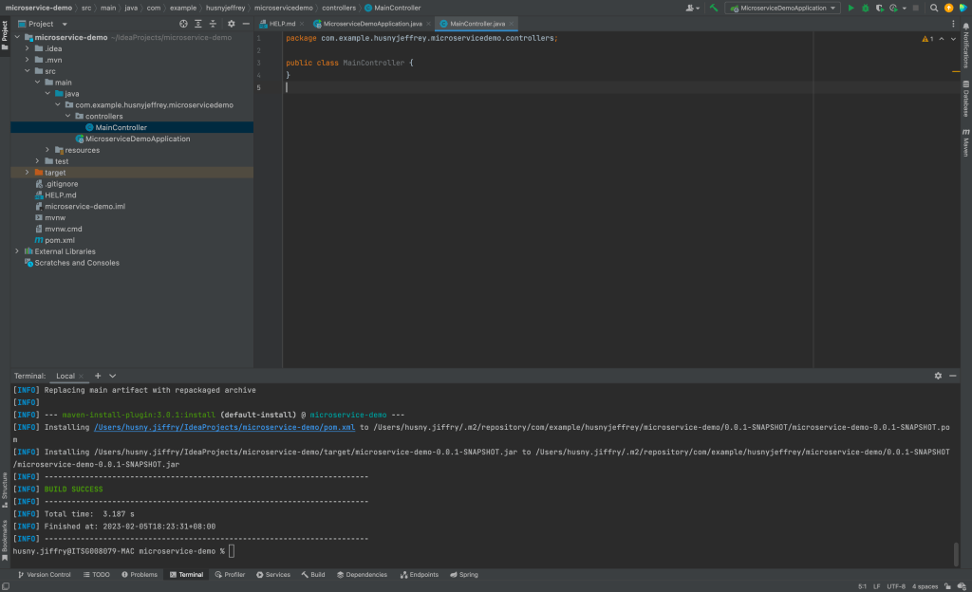
Task: Build project with the hammer icon
Action: [714, 8]
